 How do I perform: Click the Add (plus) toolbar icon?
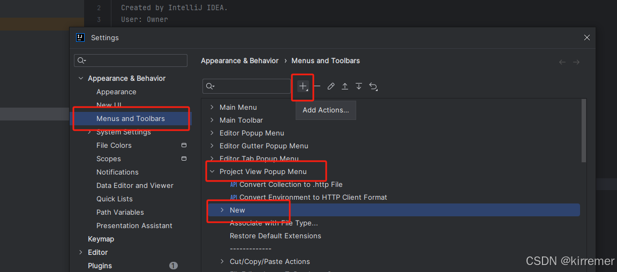[x=303, y=86]
